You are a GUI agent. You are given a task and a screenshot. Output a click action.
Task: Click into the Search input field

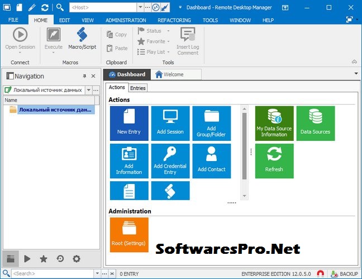53,273
